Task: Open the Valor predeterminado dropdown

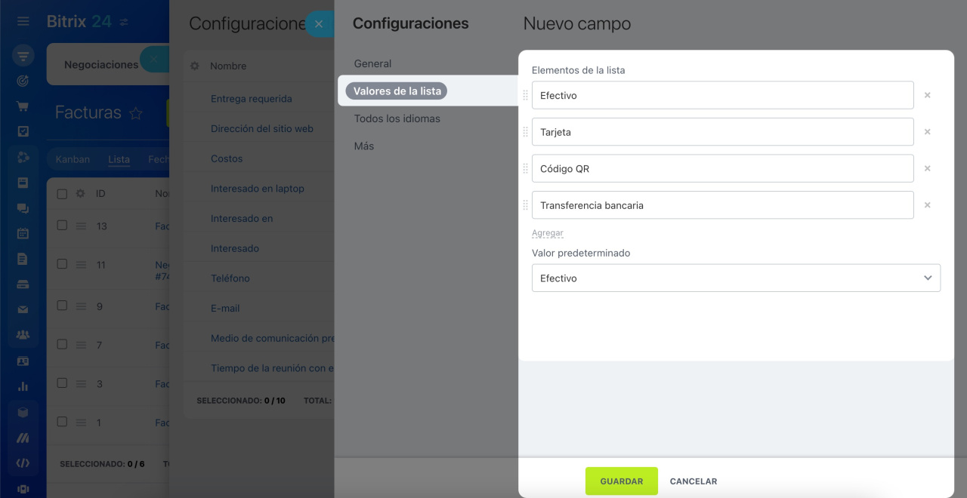Action: click(x=736, y=278)
